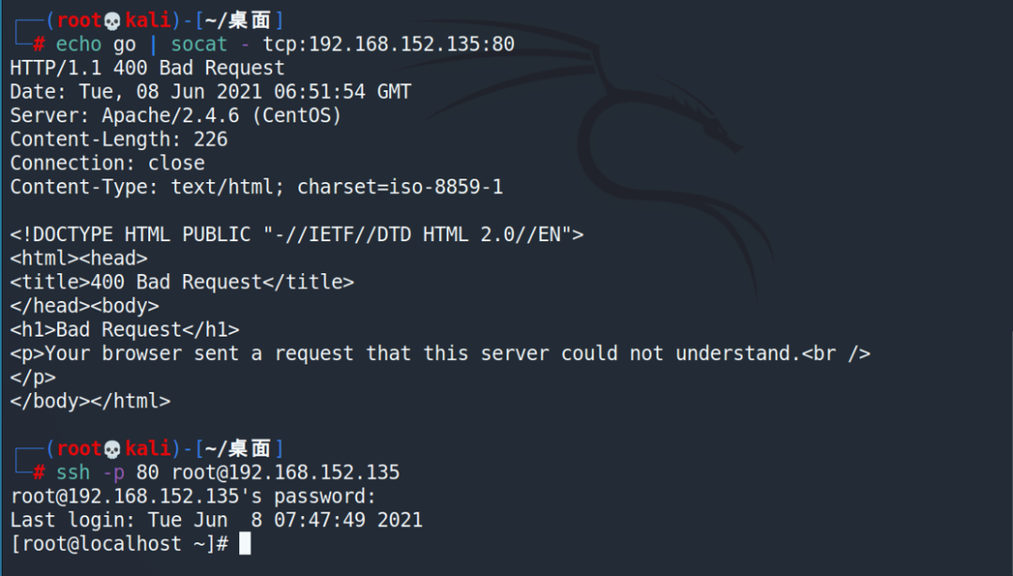Click the terminal cursor block after prompt
Image resolution: width=1013 pixels, height=576 pixels.
pyautogui.click(x=245, y=544)
